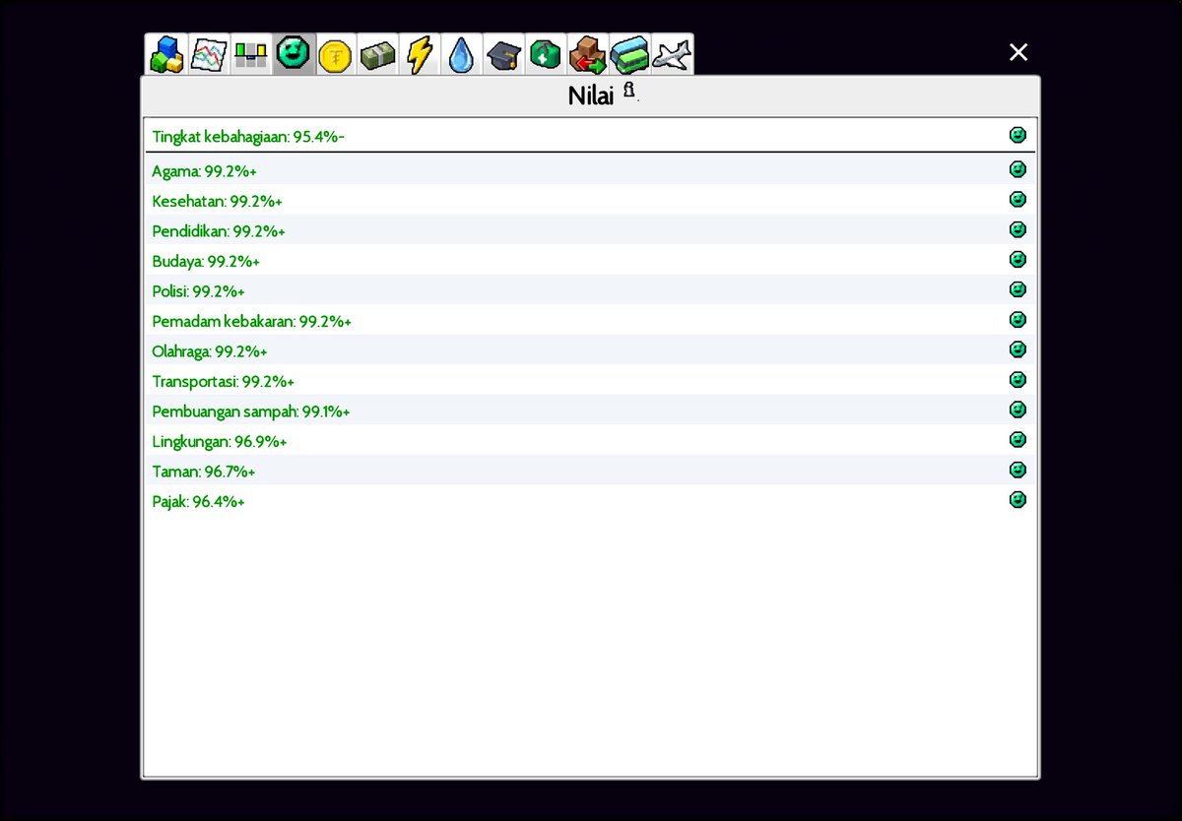Select the 'Lingkungan: 96.9%+' row text

(220, 442)
